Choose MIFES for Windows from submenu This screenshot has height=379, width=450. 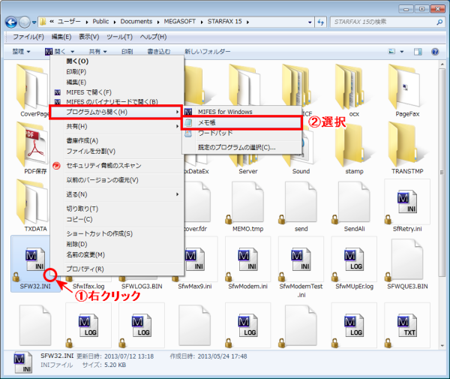(x=224, y=111)
